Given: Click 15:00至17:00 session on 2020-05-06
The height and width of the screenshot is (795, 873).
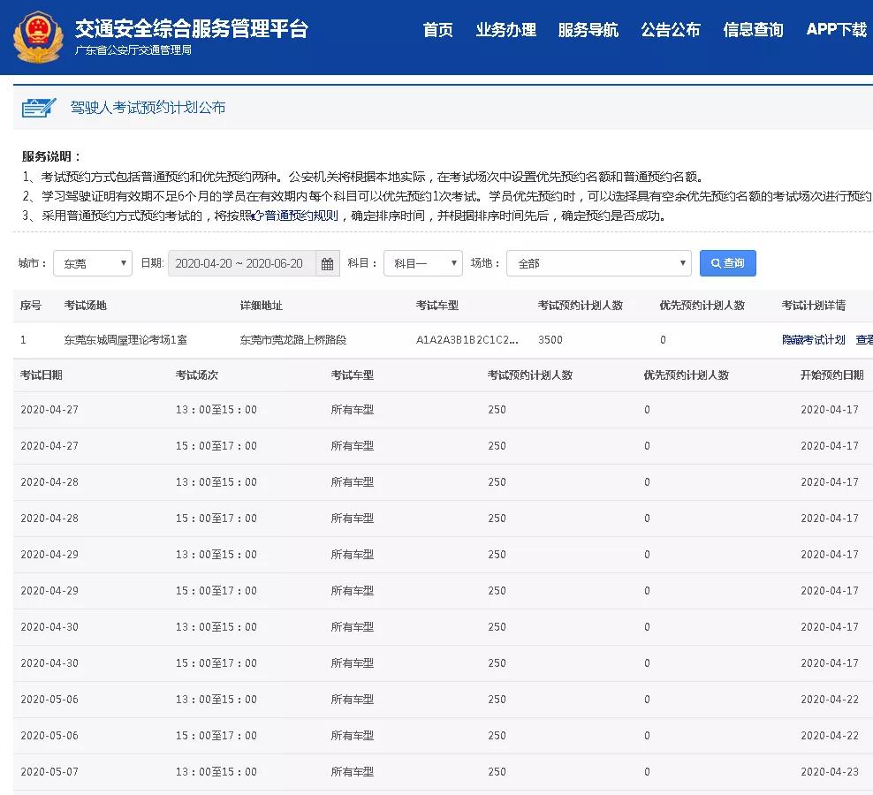Looking at the screenshot, I should [216, 736].
